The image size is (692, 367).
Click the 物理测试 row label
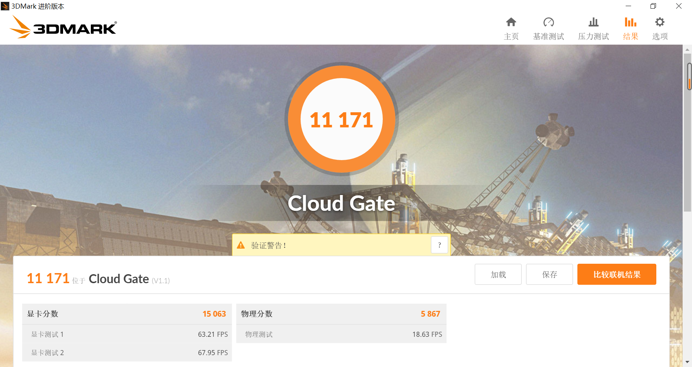coord(259,334)
